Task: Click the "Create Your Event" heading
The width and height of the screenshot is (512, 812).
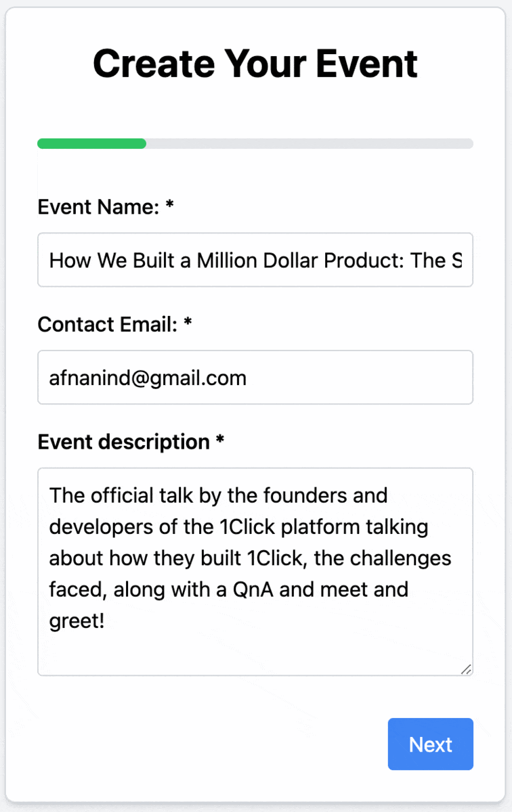Action: [255, 64]
